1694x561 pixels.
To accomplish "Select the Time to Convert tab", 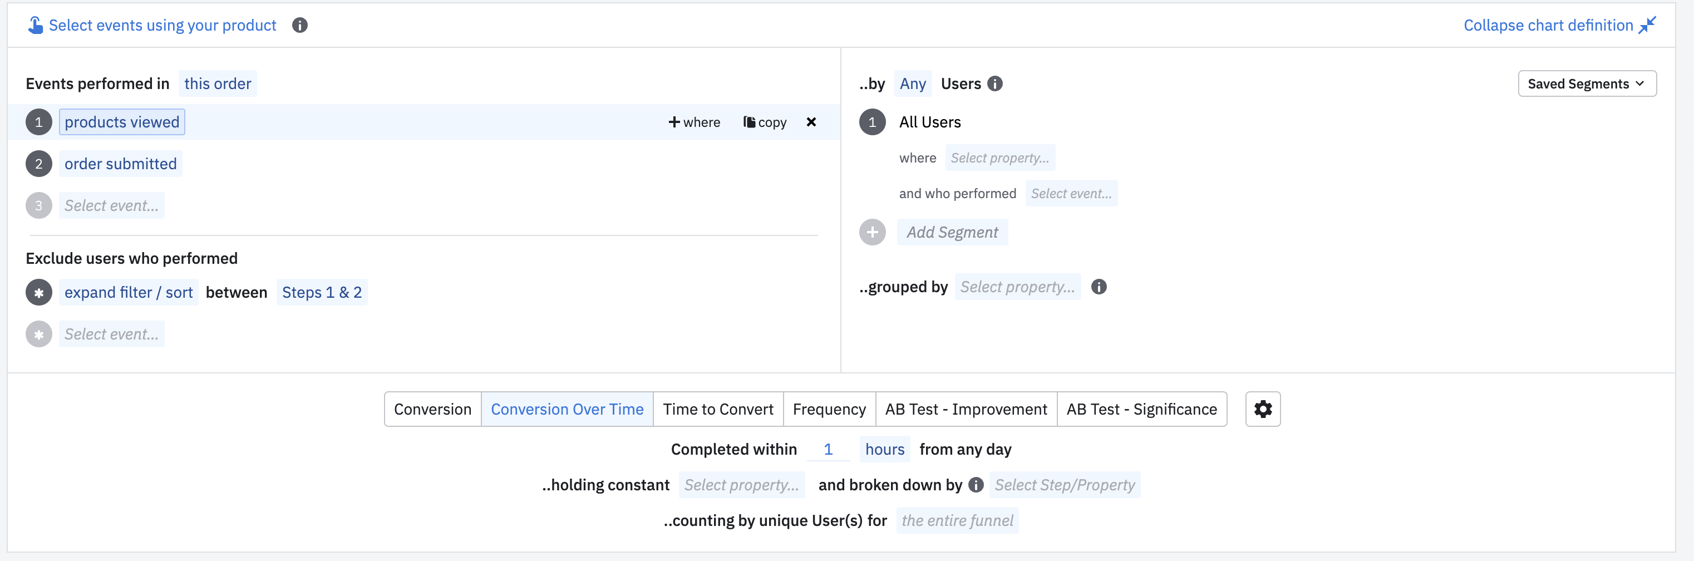I will tap(717, 409).
